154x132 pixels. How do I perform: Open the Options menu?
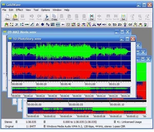45,10
